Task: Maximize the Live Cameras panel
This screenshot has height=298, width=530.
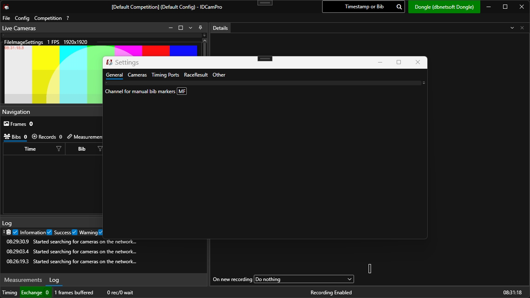Action: coord(181,28)
